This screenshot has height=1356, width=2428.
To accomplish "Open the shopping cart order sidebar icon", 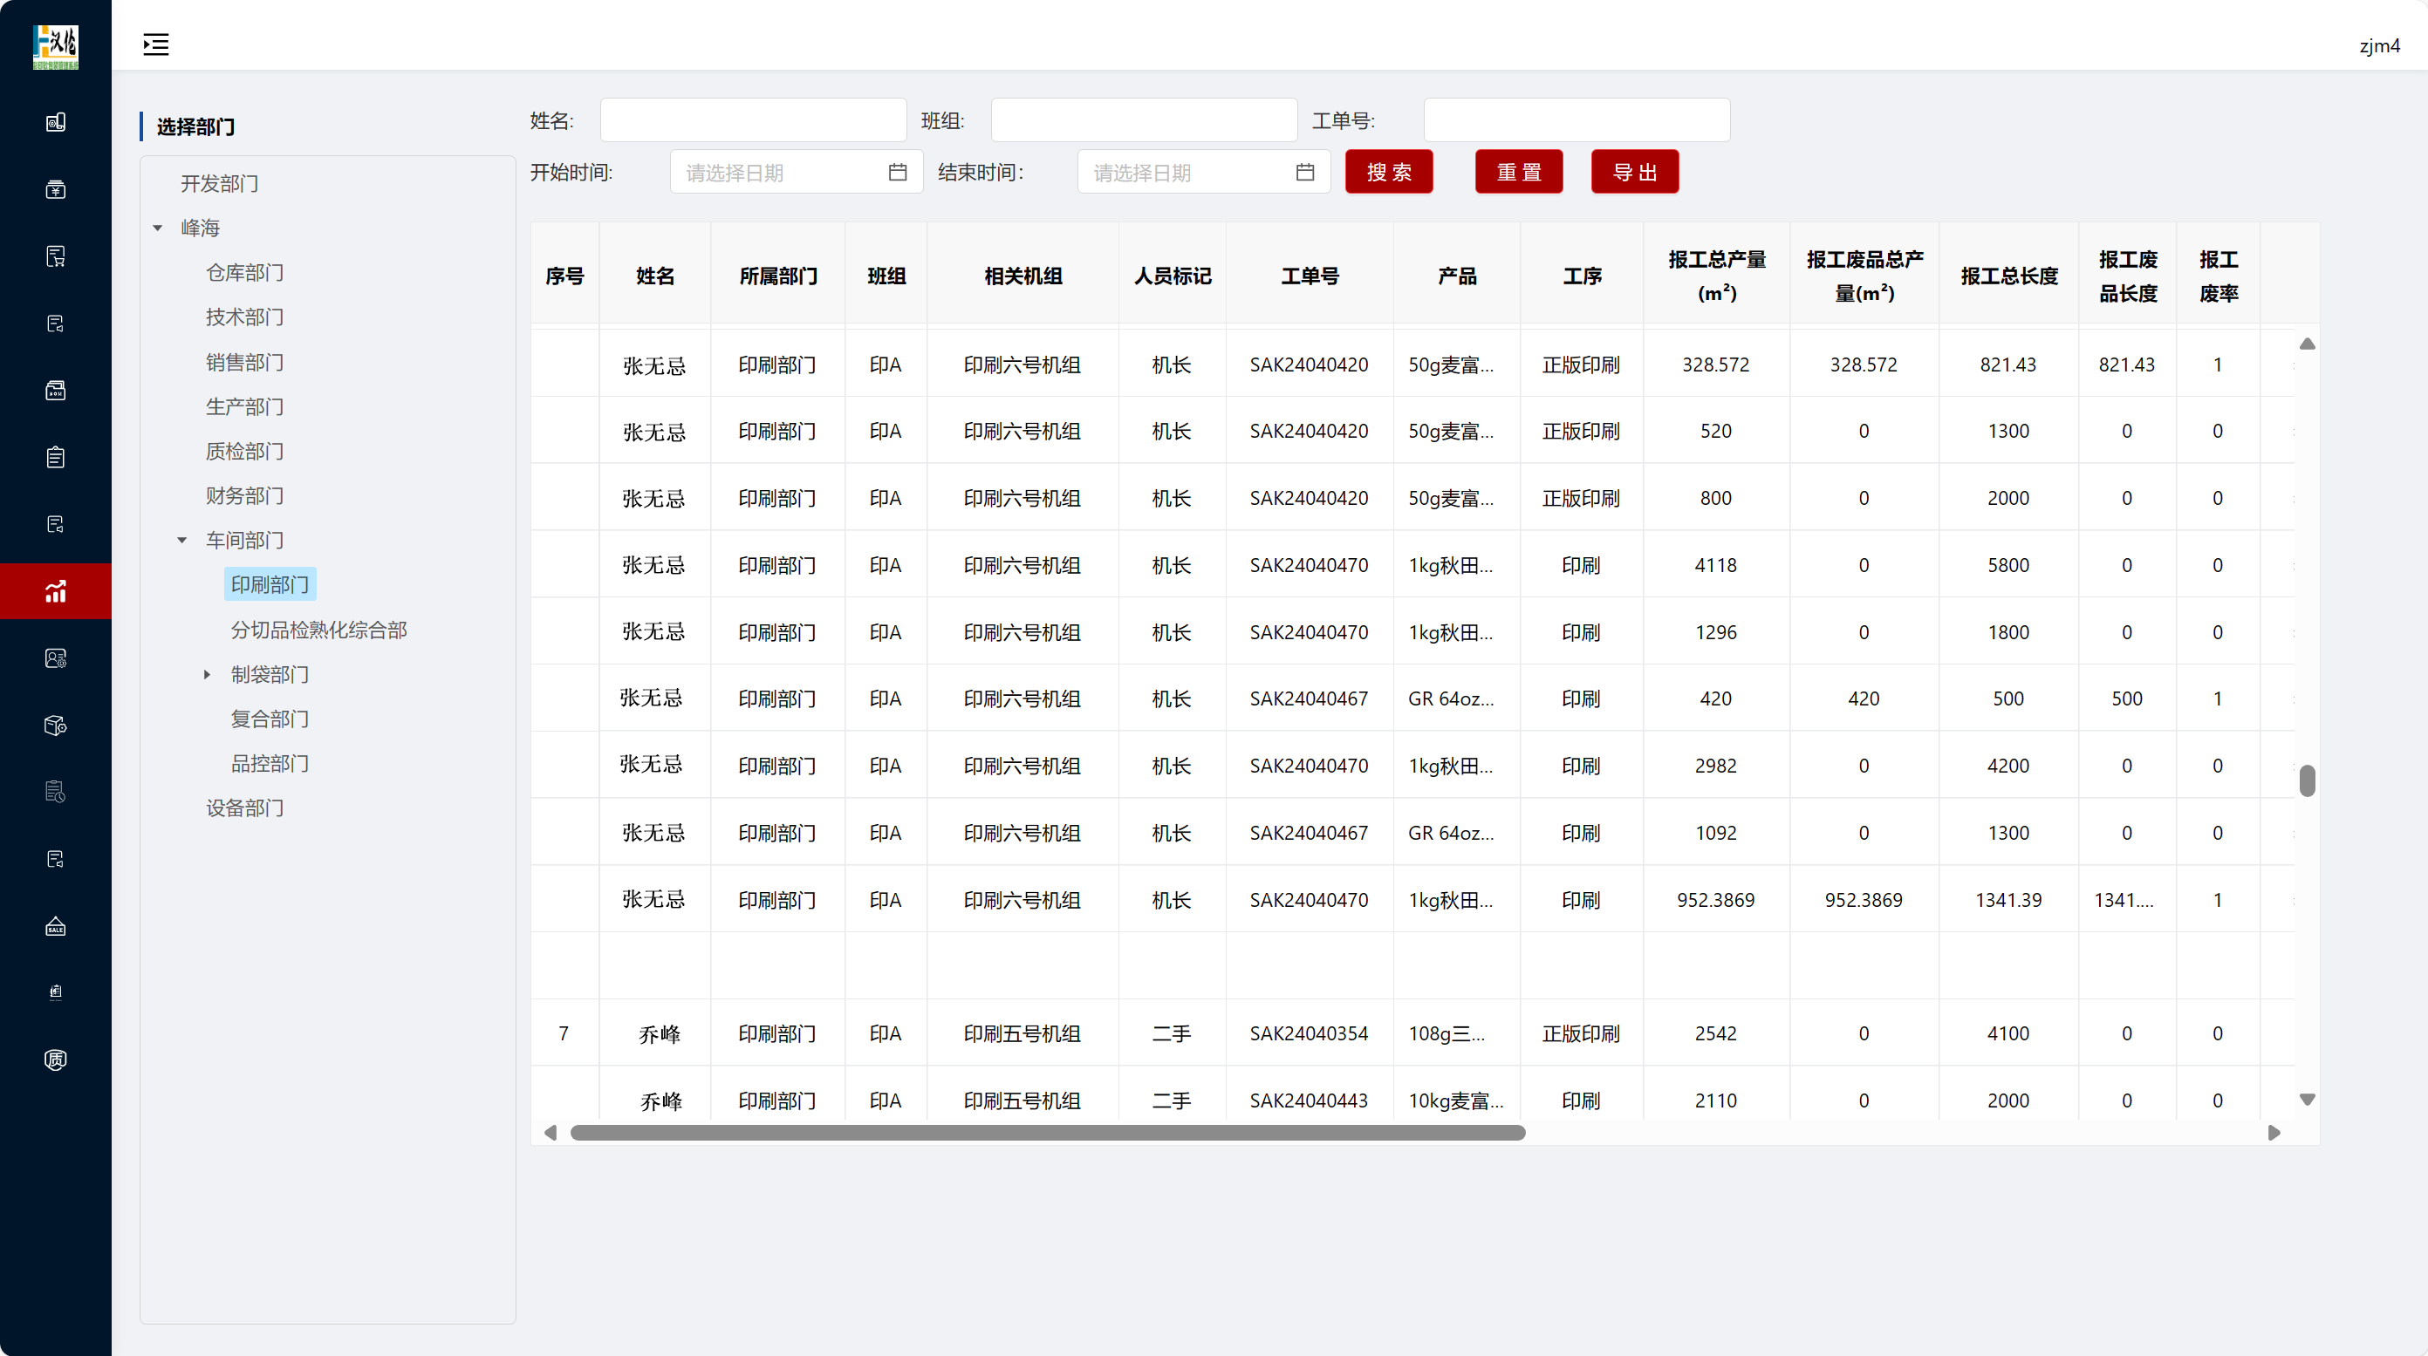I will pyautogui.click(x=56, y=256).
